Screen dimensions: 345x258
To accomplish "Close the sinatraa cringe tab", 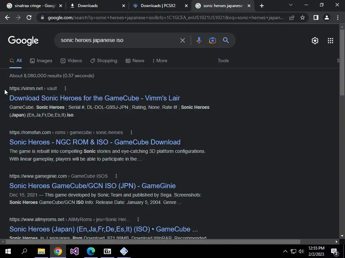I will (61, 6).
